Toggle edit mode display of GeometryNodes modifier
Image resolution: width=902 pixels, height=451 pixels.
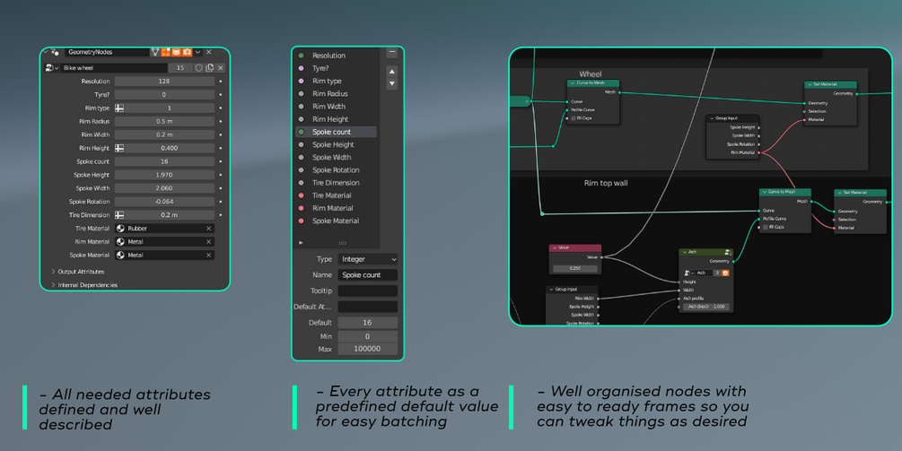[x=166, y=52]
